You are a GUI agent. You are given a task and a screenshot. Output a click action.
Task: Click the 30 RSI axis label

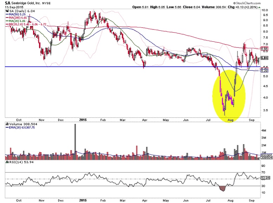click(x=263, y=186)
